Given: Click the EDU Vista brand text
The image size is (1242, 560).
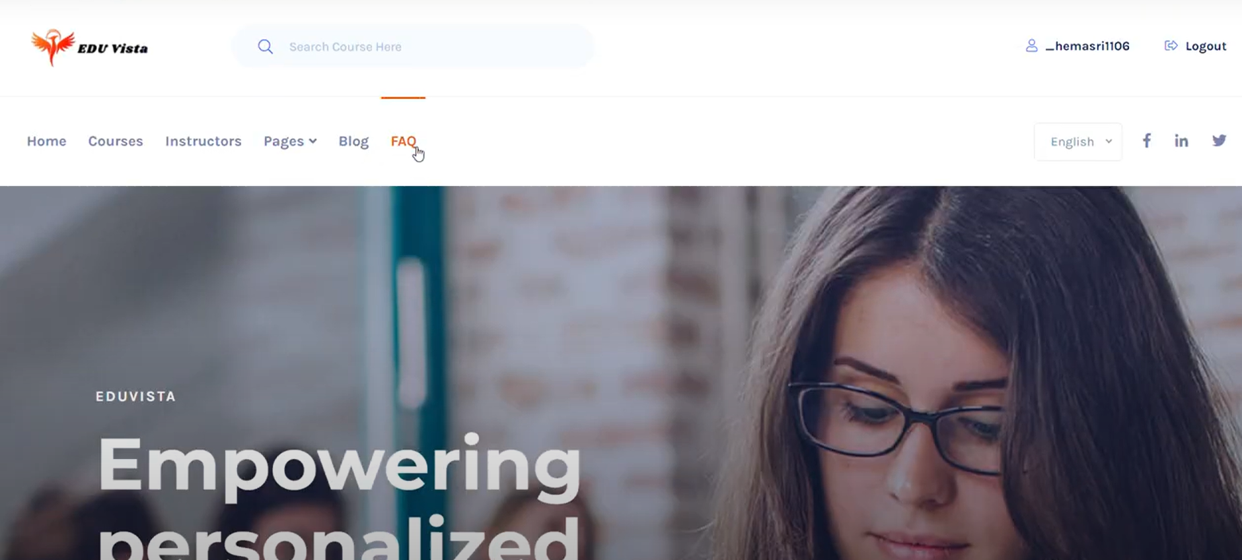Looking at the screenshot, I should pyautogui.click(x=113, y=48).
